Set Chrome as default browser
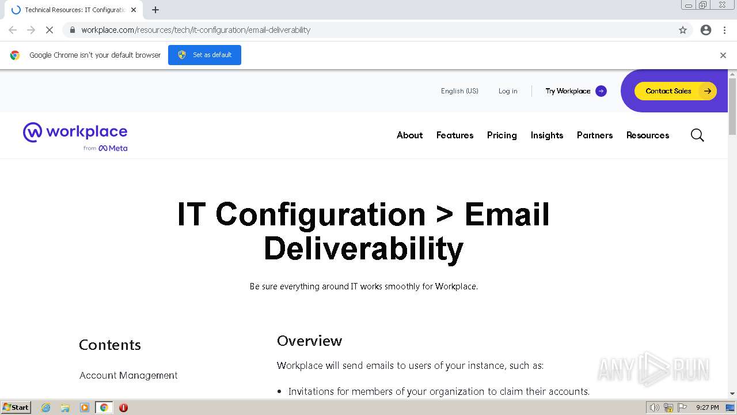 click(204, 55)
